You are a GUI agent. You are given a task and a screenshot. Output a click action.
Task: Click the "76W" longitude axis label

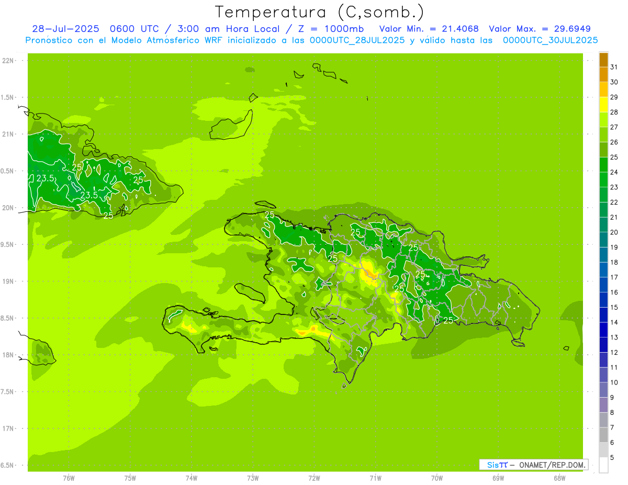pos(69,478)
